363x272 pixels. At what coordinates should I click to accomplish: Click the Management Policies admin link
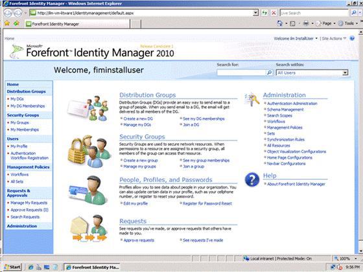coord(285,128)
